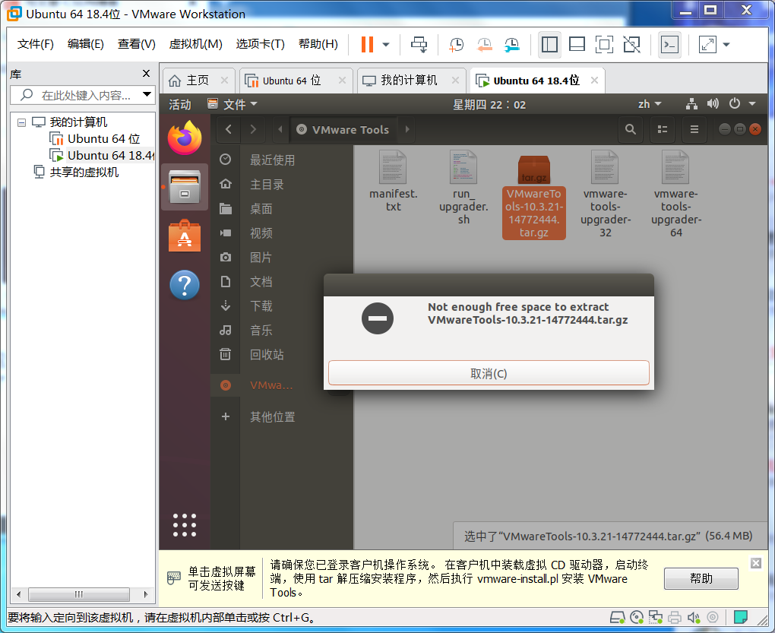Close the Ubuntu 64 18.4位 tab
This screenshot has height=633, width=775.
(x=595, y=80)
